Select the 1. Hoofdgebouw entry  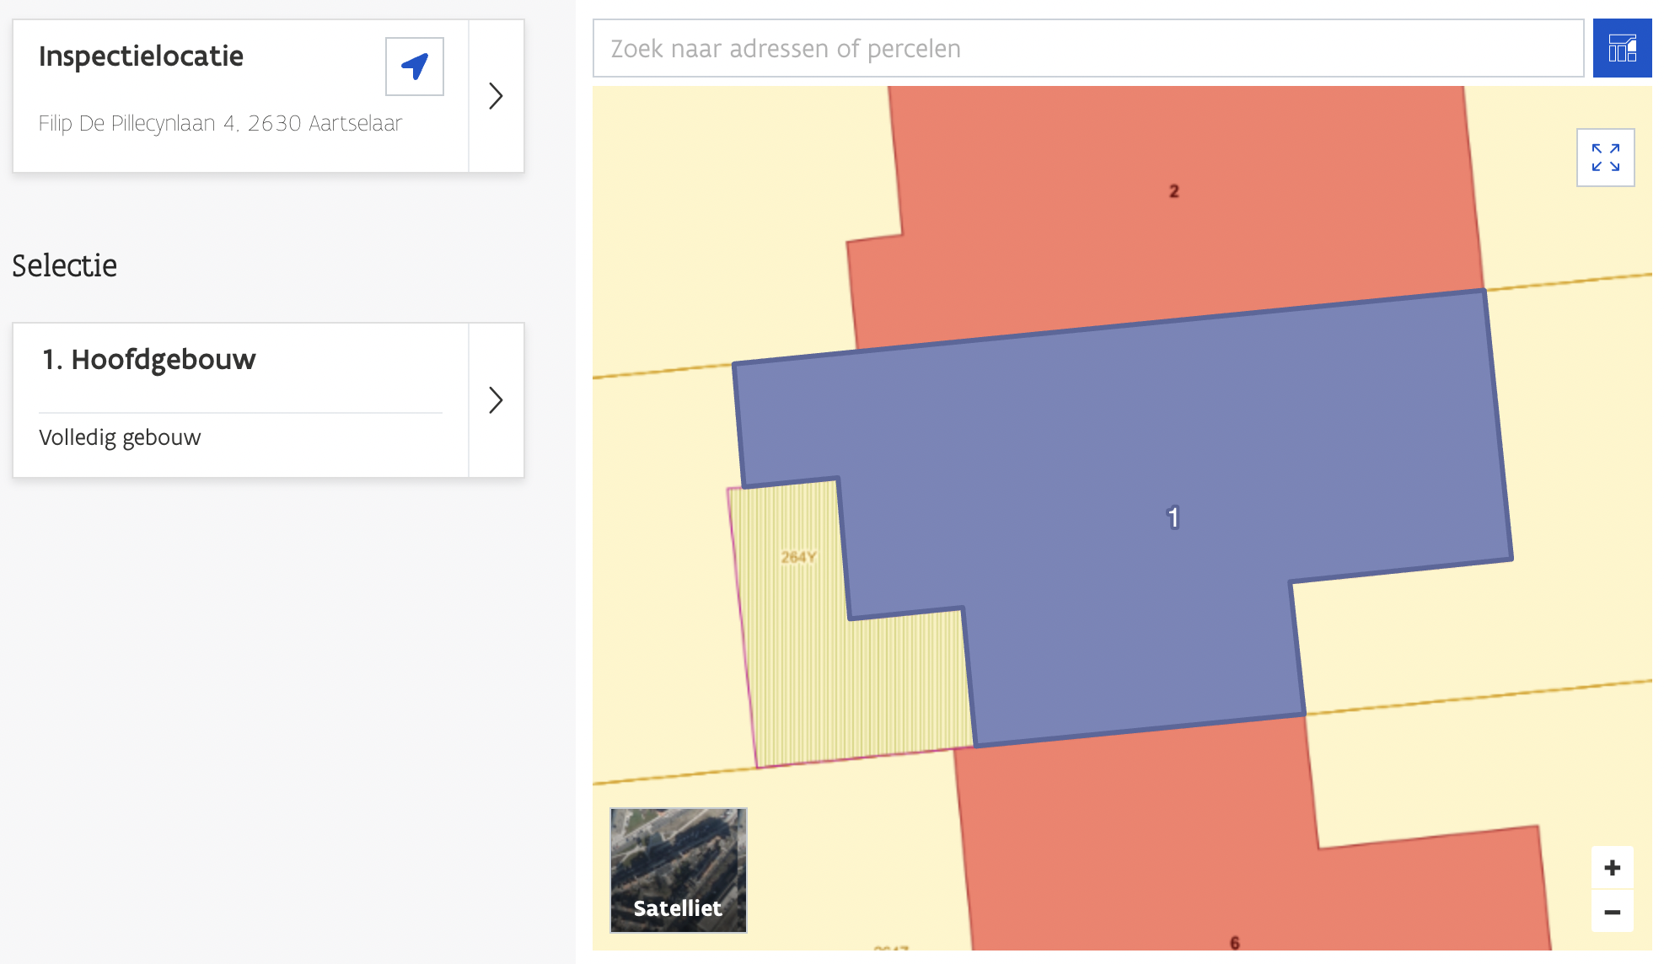(148, 359)
